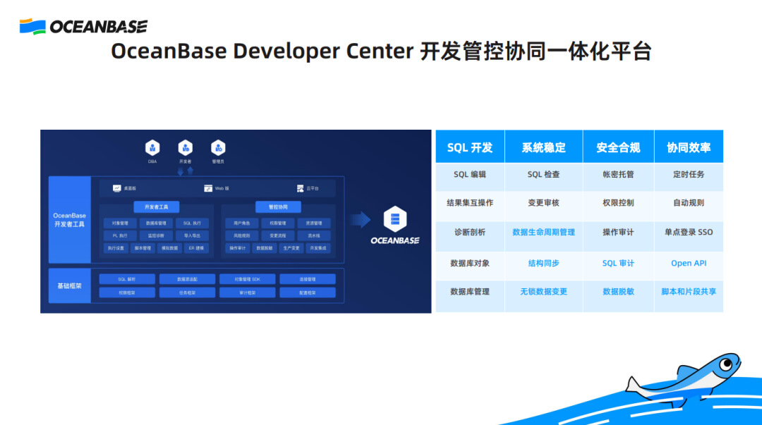The image size is (762, 425).
Task: Select the 系统稳定 table header
Action: click(544, 147)
